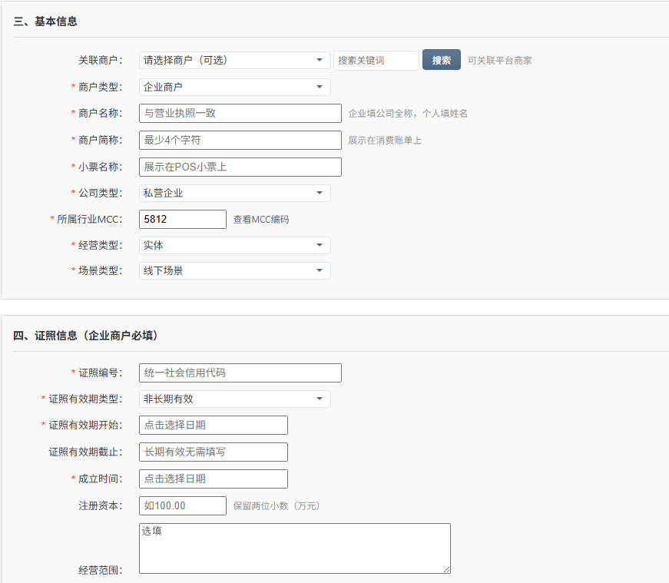Viewport: 669px width, 583px height.
Task: Click the 商户名称 input field
Action: click(x=240, y=114)
